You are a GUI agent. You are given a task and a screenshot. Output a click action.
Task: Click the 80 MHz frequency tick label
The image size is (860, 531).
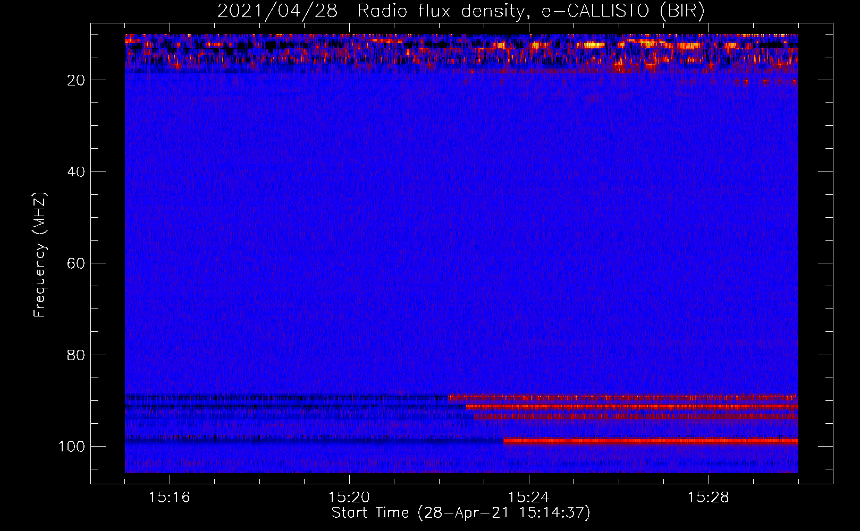click(x=77, y=355)
